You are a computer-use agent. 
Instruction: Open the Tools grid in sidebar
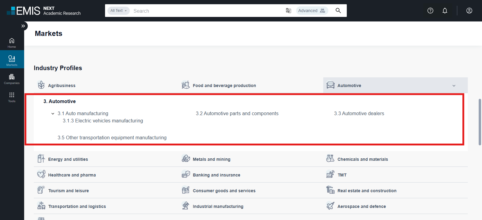tap(12, 97)
